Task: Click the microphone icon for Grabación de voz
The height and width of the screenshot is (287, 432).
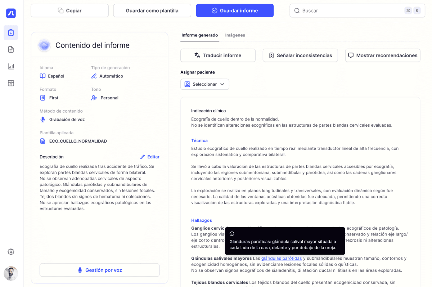Action: [x=43, y=120]
